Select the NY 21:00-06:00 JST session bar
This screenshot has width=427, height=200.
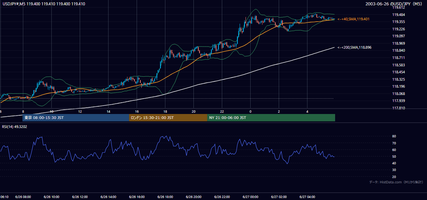click(271, 118)
